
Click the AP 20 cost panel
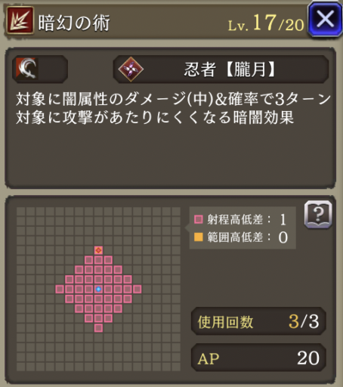pos(258,358)
